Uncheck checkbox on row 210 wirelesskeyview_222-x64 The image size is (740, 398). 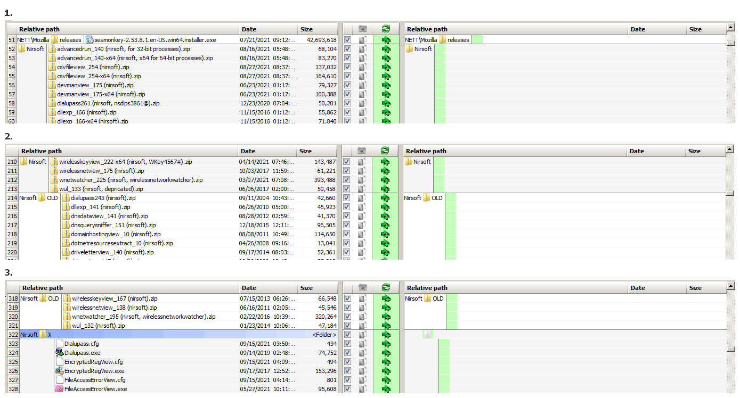click(x=347, y=162)
